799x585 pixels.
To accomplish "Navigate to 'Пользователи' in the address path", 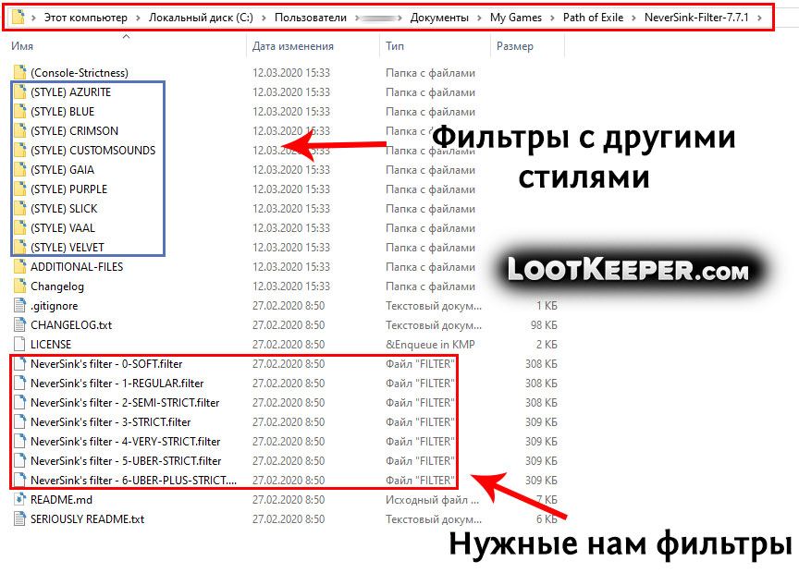I will [x=311, y=18].
